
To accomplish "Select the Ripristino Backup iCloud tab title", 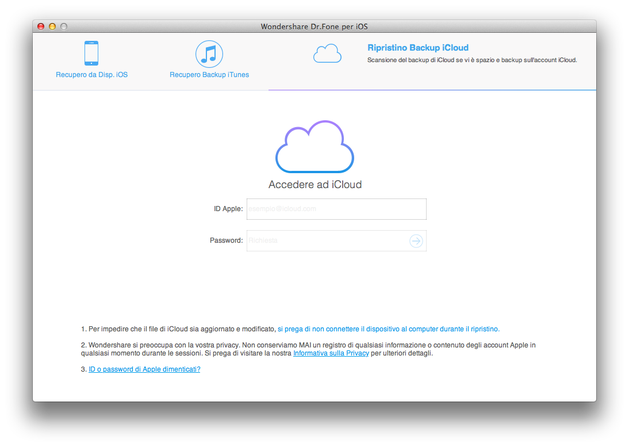I will (418, 48).
